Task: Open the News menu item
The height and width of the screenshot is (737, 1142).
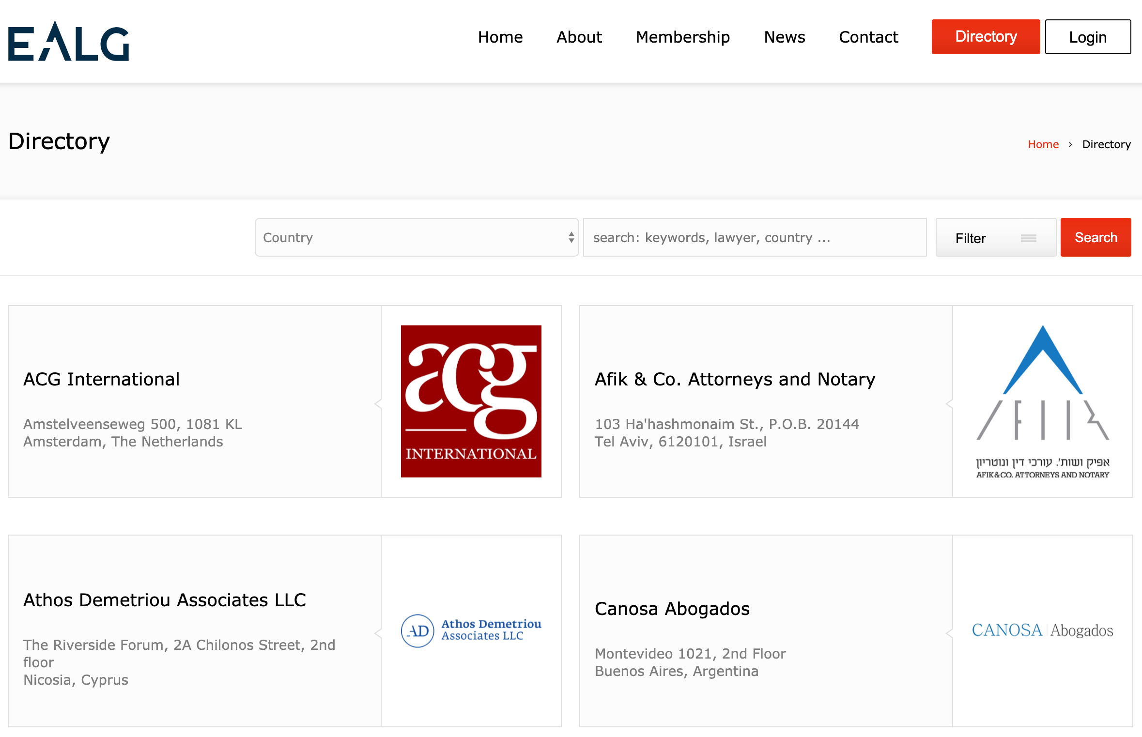Action: click(785, 37)
